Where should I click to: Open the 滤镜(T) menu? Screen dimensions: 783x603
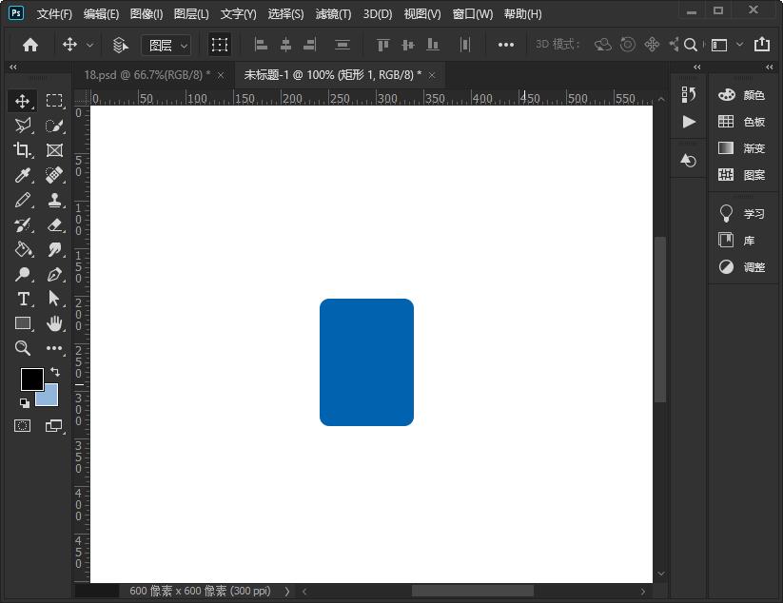333,14
